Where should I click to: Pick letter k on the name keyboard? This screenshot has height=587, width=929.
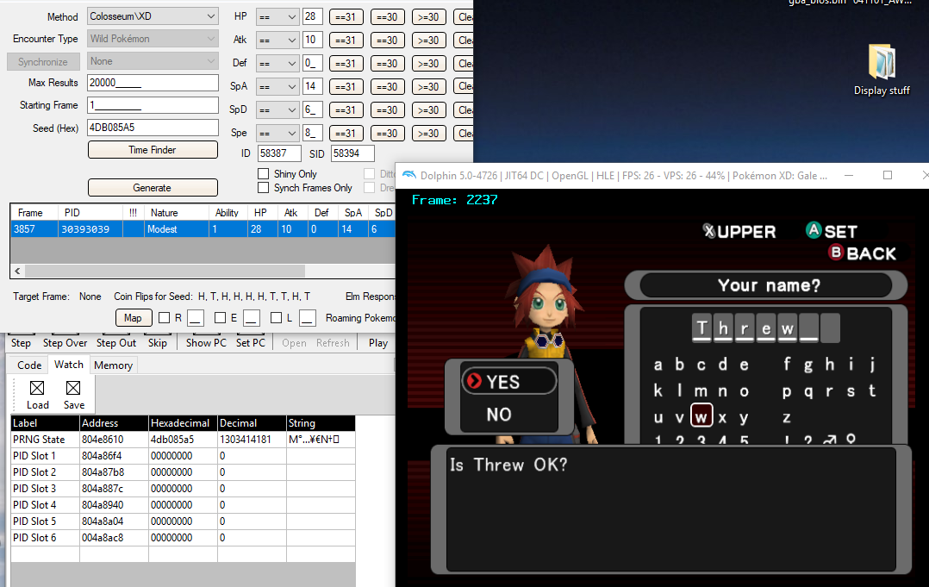(658, 391)
